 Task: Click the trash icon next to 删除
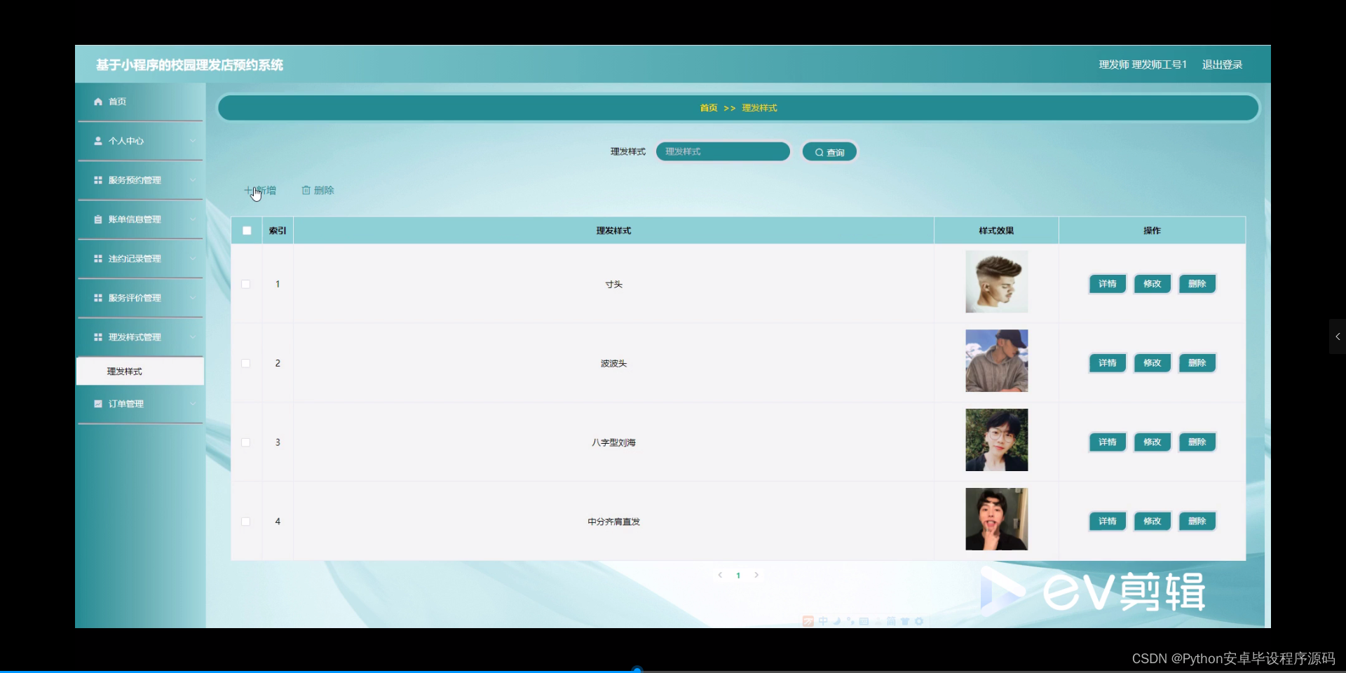[x=306, y=190]
